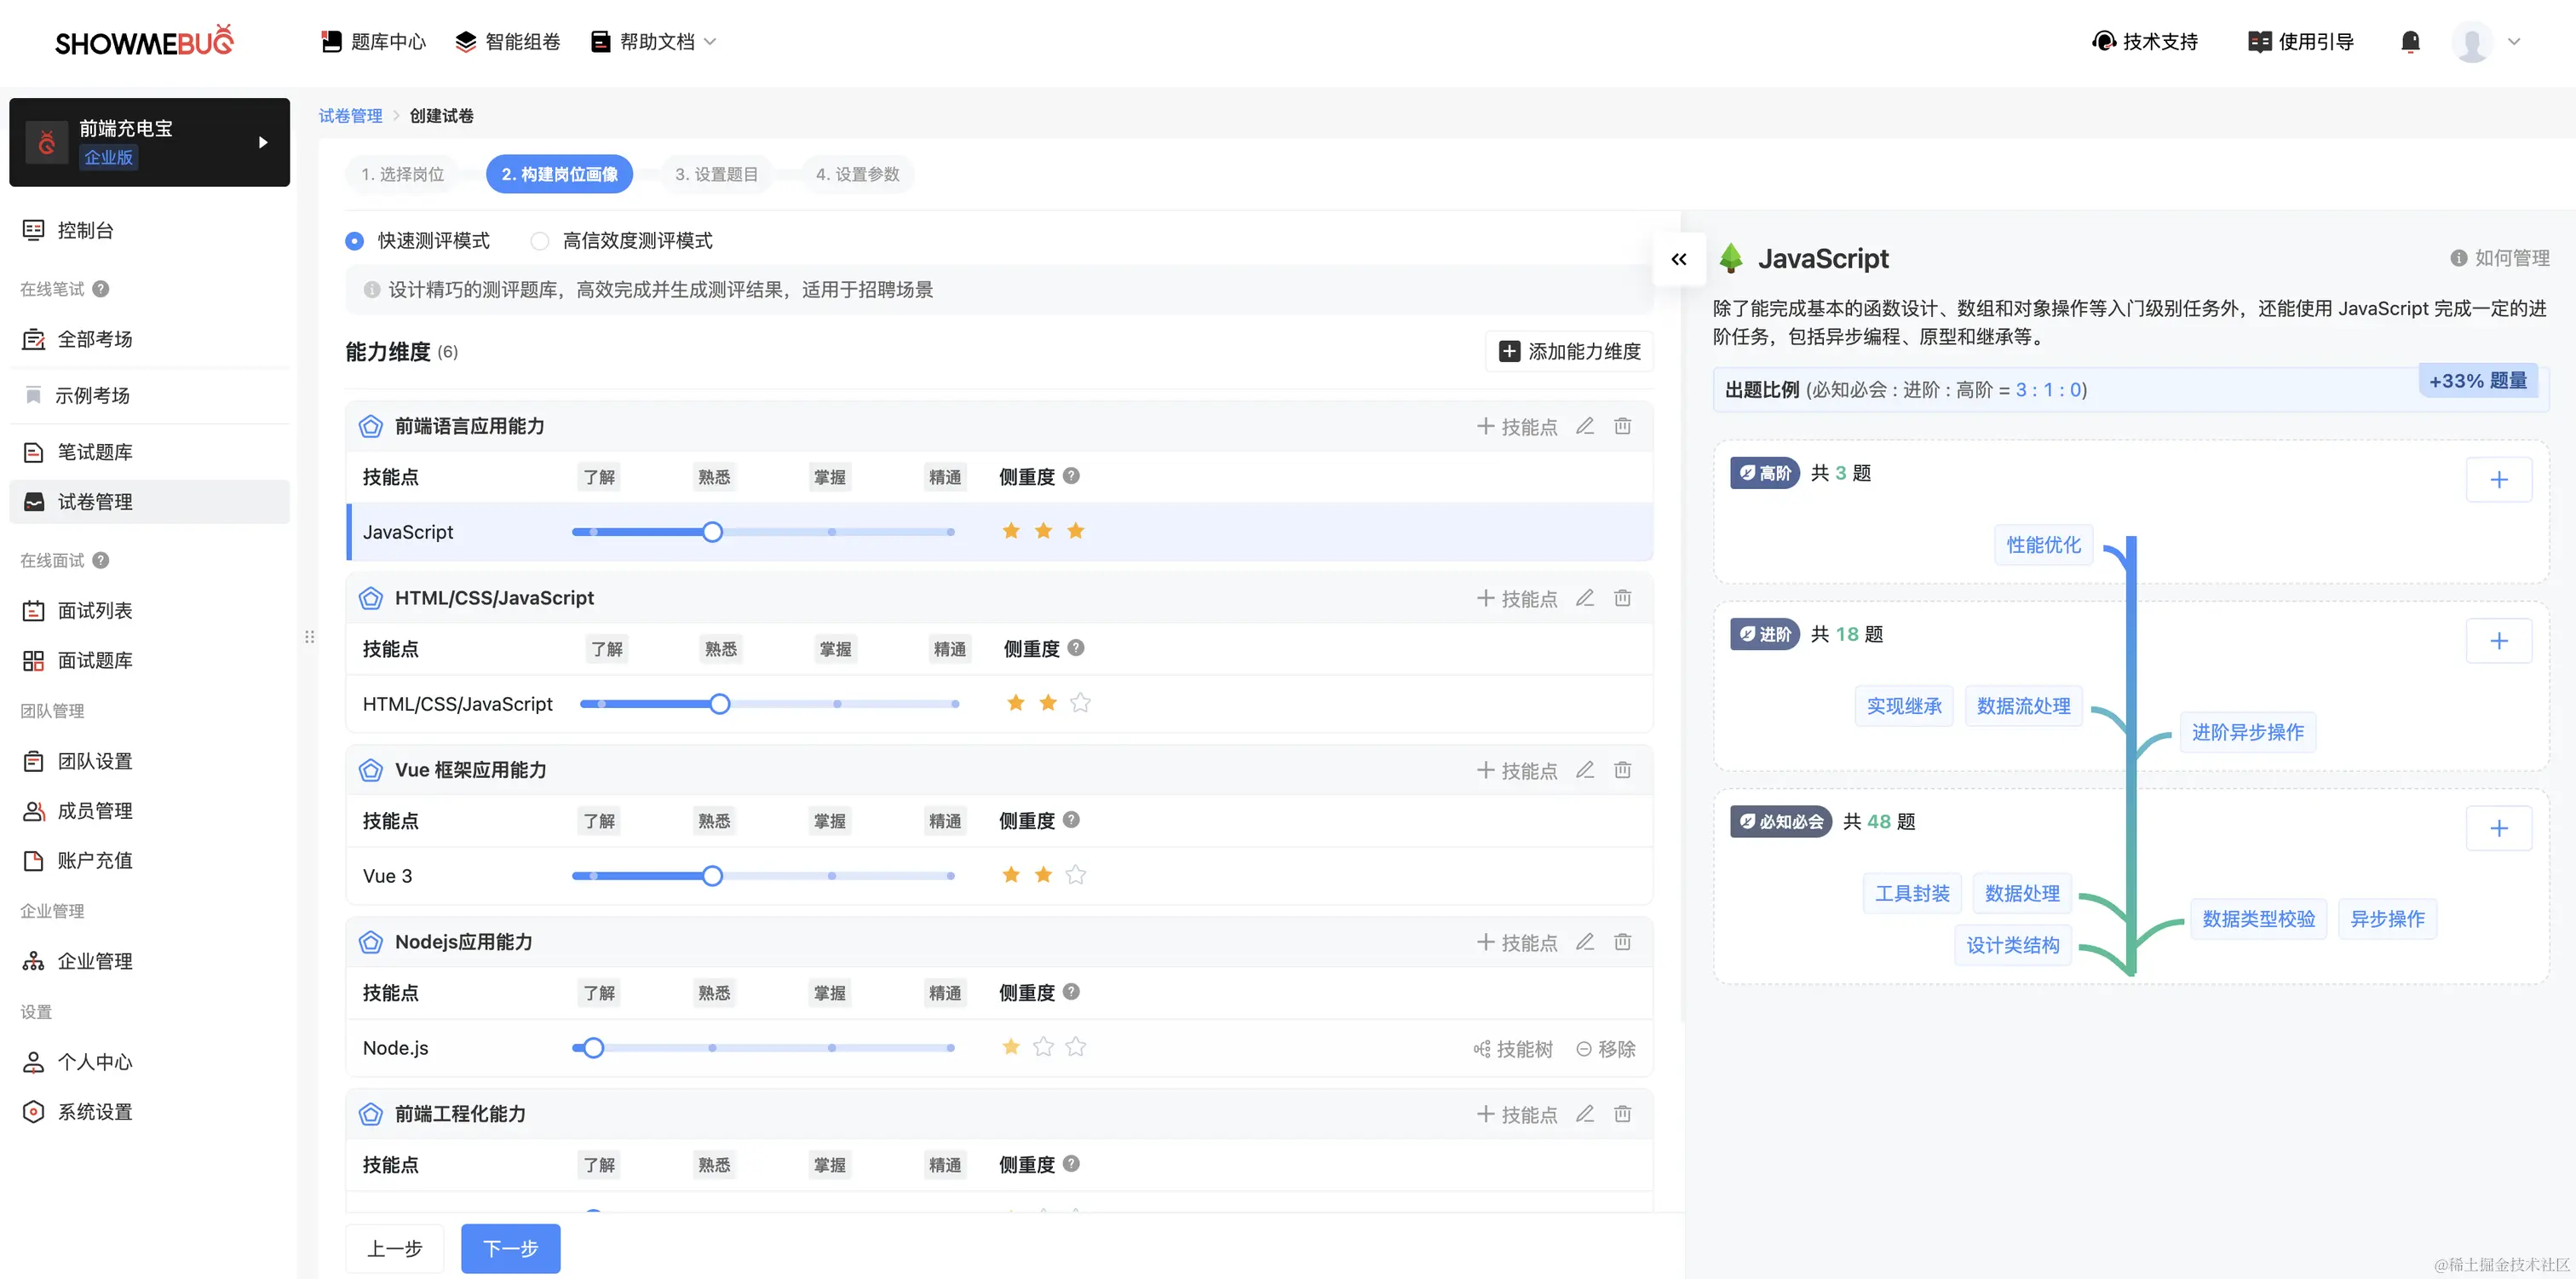Open 笔试题库 in the sidebar

click(x=94, y=452)
